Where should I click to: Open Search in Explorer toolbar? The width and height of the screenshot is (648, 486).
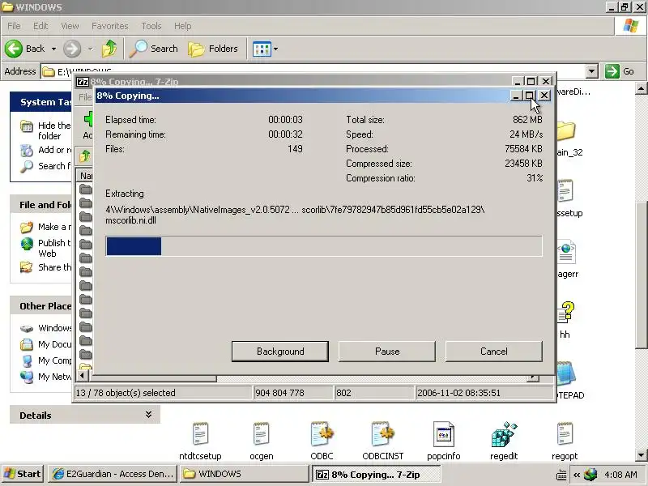click(154, 49)
